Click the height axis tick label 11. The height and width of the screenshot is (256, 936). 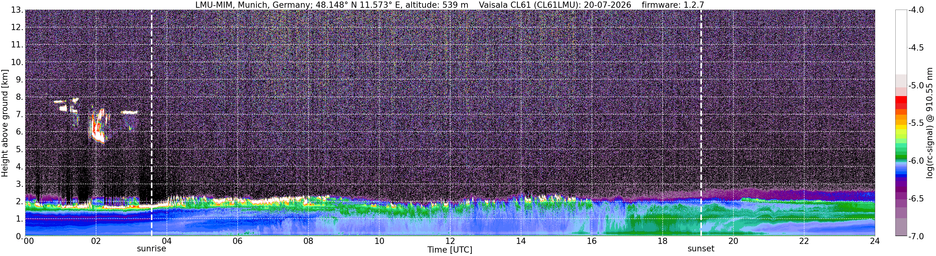pos(17,45)
